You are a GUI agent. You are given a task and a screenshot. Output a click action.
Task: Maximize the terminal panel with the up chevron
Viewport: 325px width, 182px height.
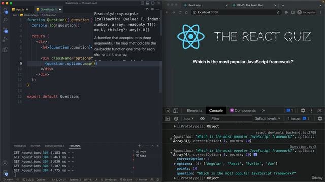tap(152, 146)
